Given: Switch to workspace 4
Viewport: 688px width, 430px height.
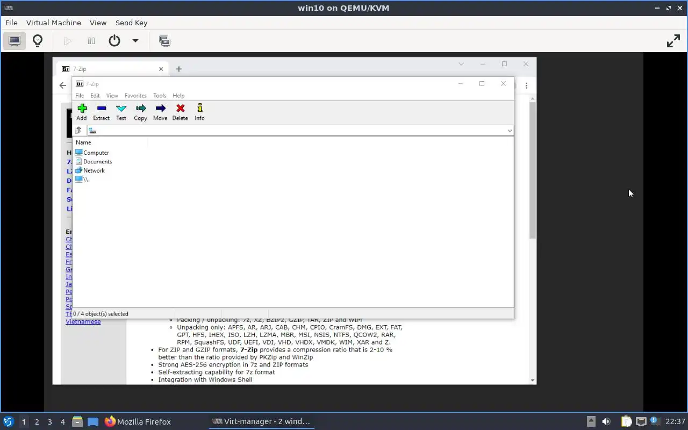Looking at the screenshot, I should point(62,422).
